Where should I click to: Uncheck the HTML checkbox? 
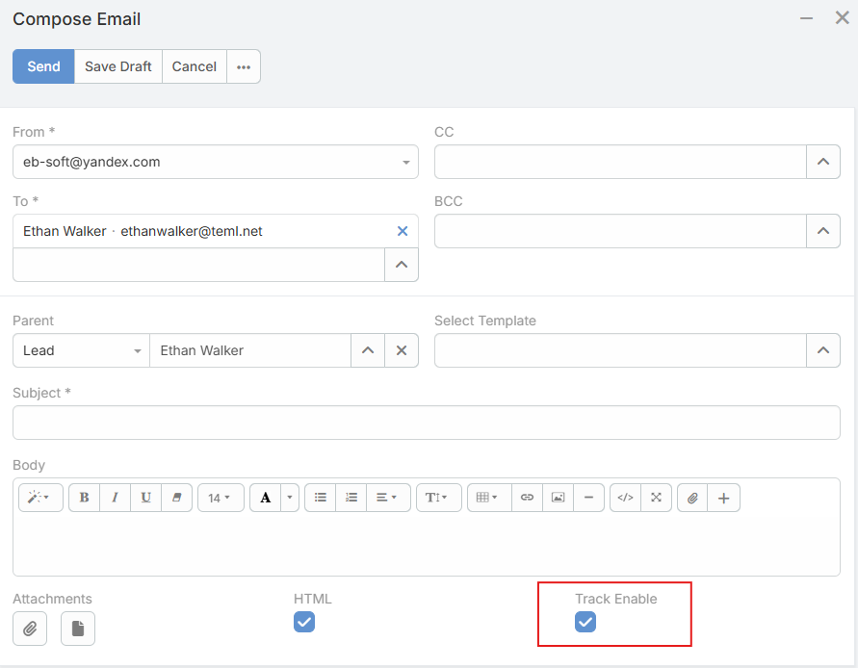304,622
